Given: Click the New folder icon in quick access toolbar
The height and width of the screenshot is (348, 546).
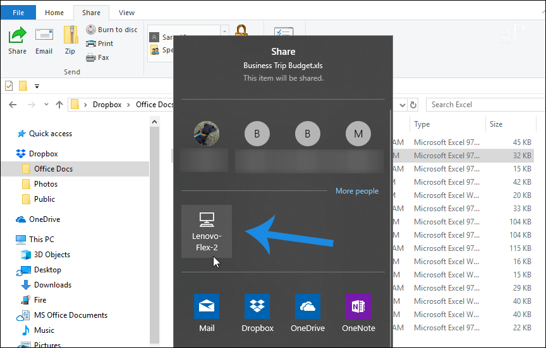Looking at the screenshot, I should pyautogui.click(x=23, y=86).
